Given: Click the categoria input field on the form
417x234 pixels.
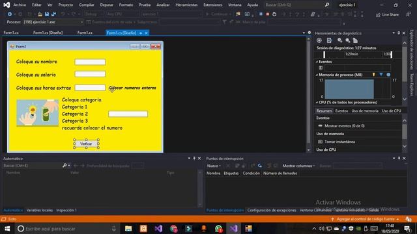Looking at the screenshot, I should tap(128, 114).
